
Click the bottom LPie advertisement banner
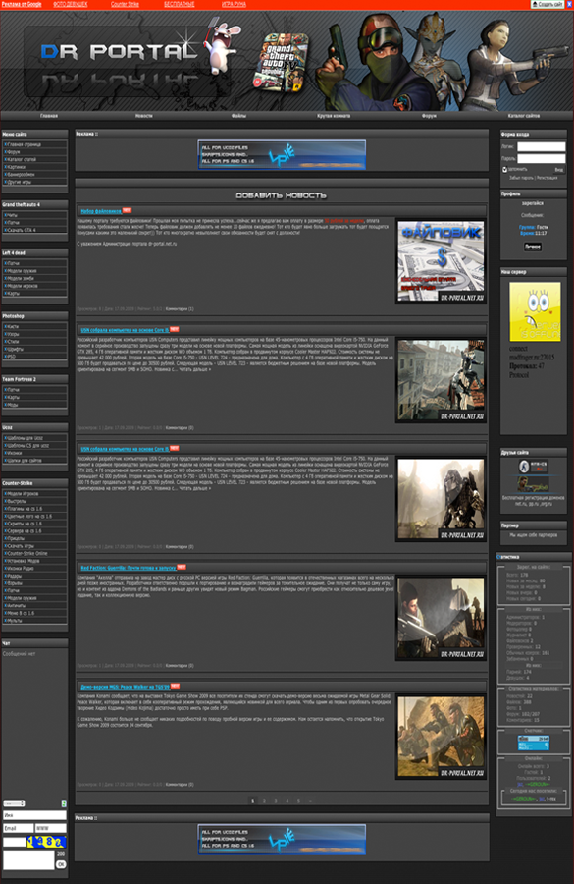[x=282, y=839]
